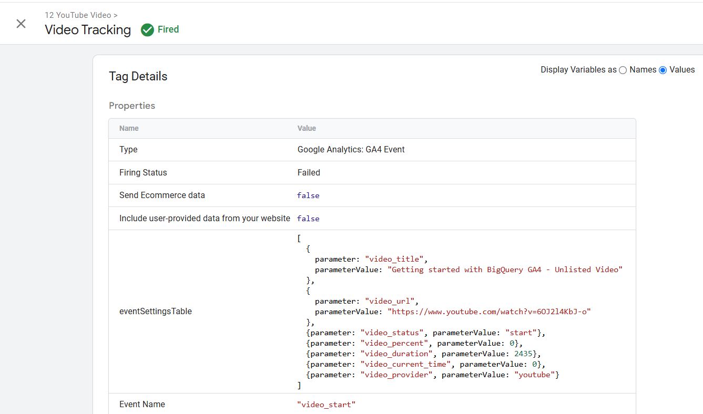The width and height of the screenshot is (703, 414).
Task: Click the Properties section label
Action: point(132,106)
